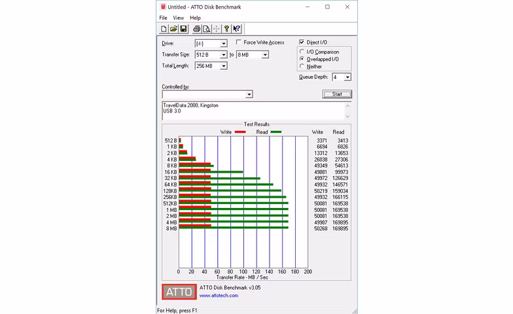The width and height of the screenshot is (513, 314).
Task: Open the www.attotech.com link
Action: click(x=219, y=296)
